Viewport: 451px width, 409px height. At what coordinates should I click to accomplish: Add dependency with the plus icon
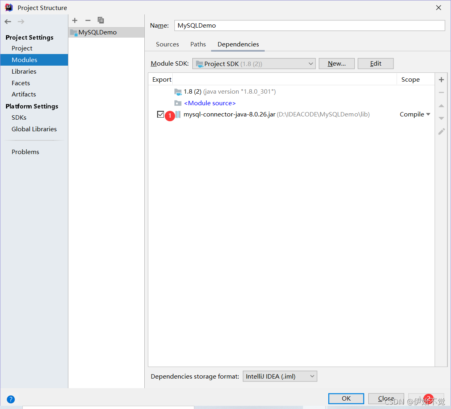(x=441, y=80)
